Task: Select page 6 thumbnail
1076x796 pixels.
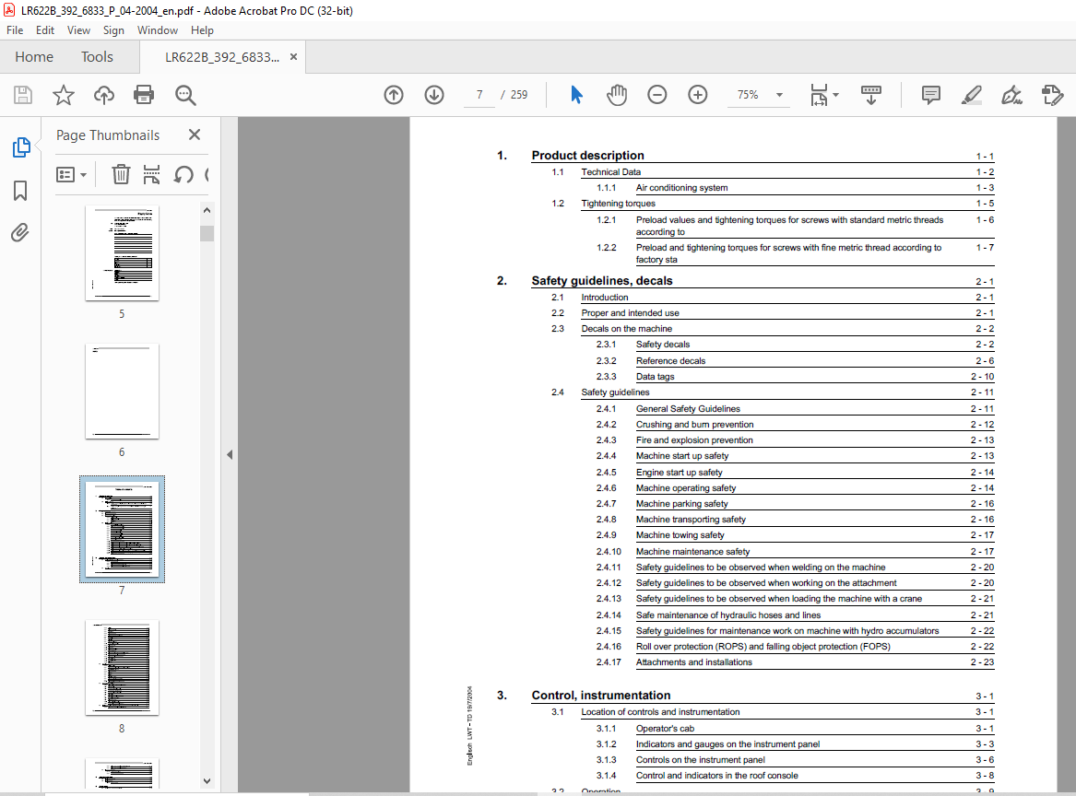Action: point(122,391)
